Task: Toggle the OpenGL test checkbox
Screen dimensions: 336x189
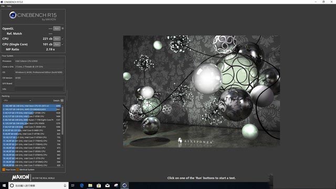Action: [x=62, y=28]
